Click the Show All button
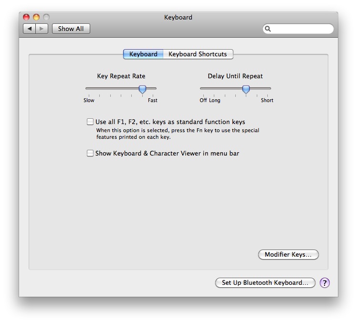 click(x=71, y=29)
